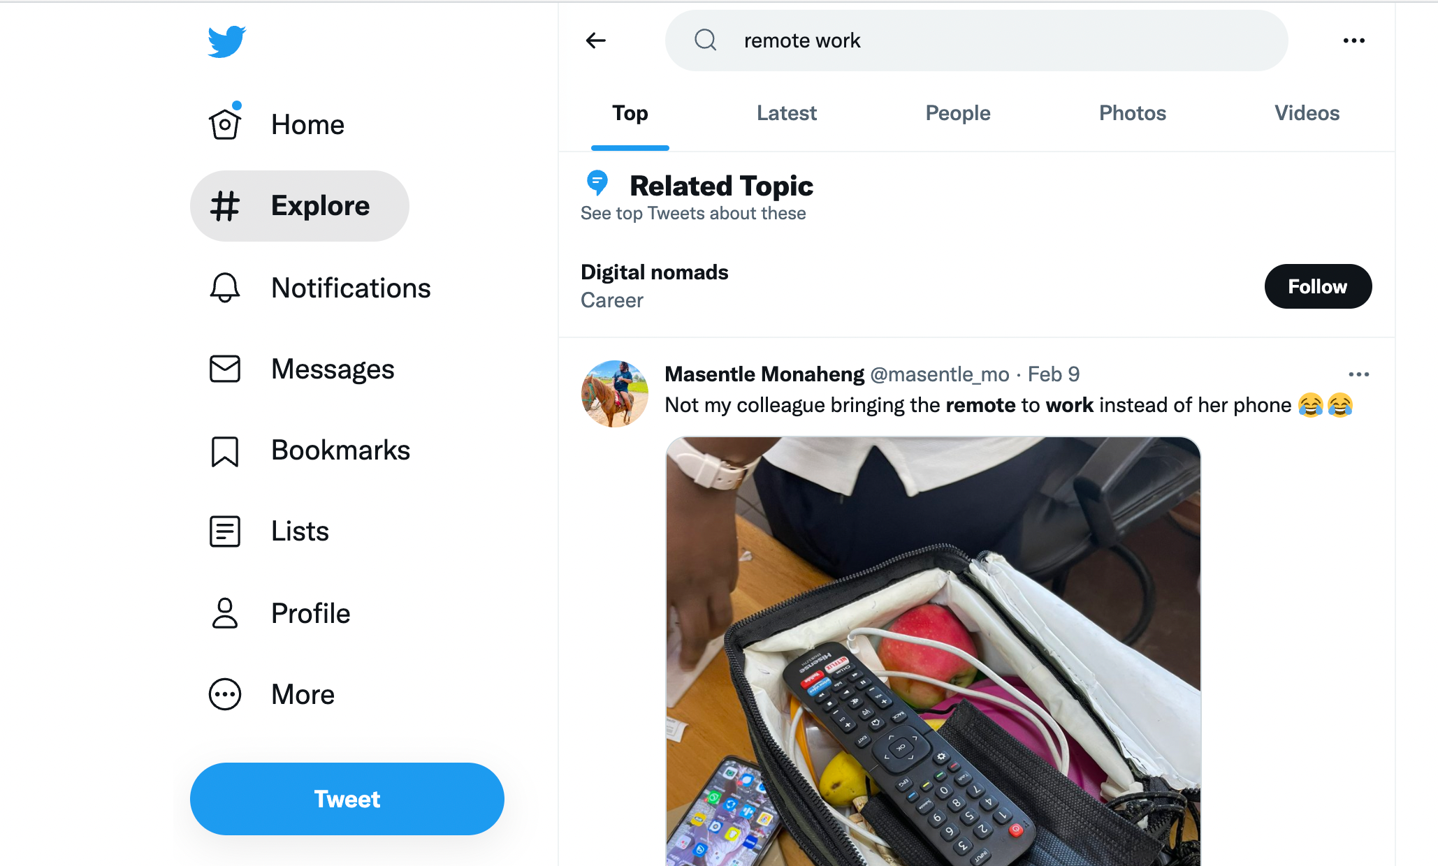This screenshot has height=866, width=1438.
Task: Open Messages with the envelope icon
Action: pos(224,369)
